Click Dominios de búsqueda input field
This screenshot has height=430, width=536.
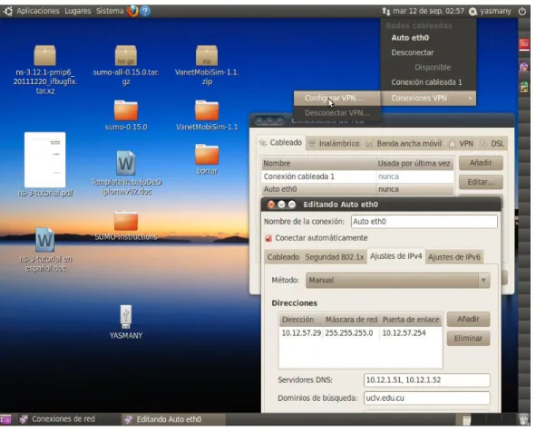pyautogui.click(x=426, y=398)
